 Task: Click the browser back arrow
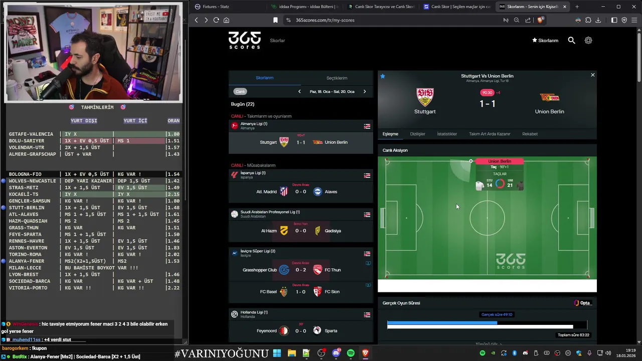pos(196,20)
